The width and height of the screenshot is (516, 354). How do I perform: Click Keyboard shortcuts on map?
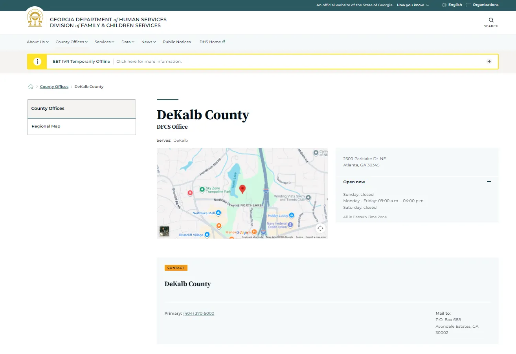(x=253, y=237)
